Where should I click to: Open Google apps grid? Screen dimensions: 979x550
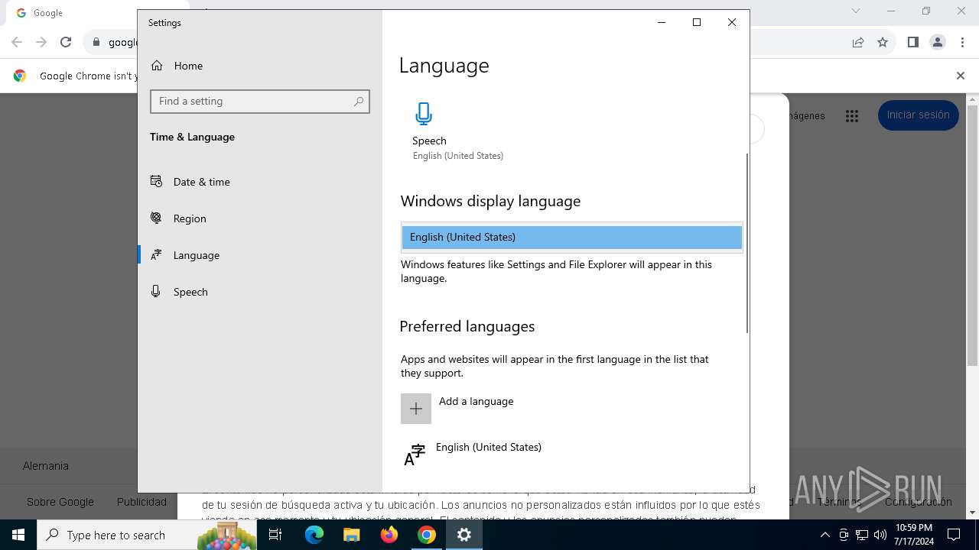(852, 116)
